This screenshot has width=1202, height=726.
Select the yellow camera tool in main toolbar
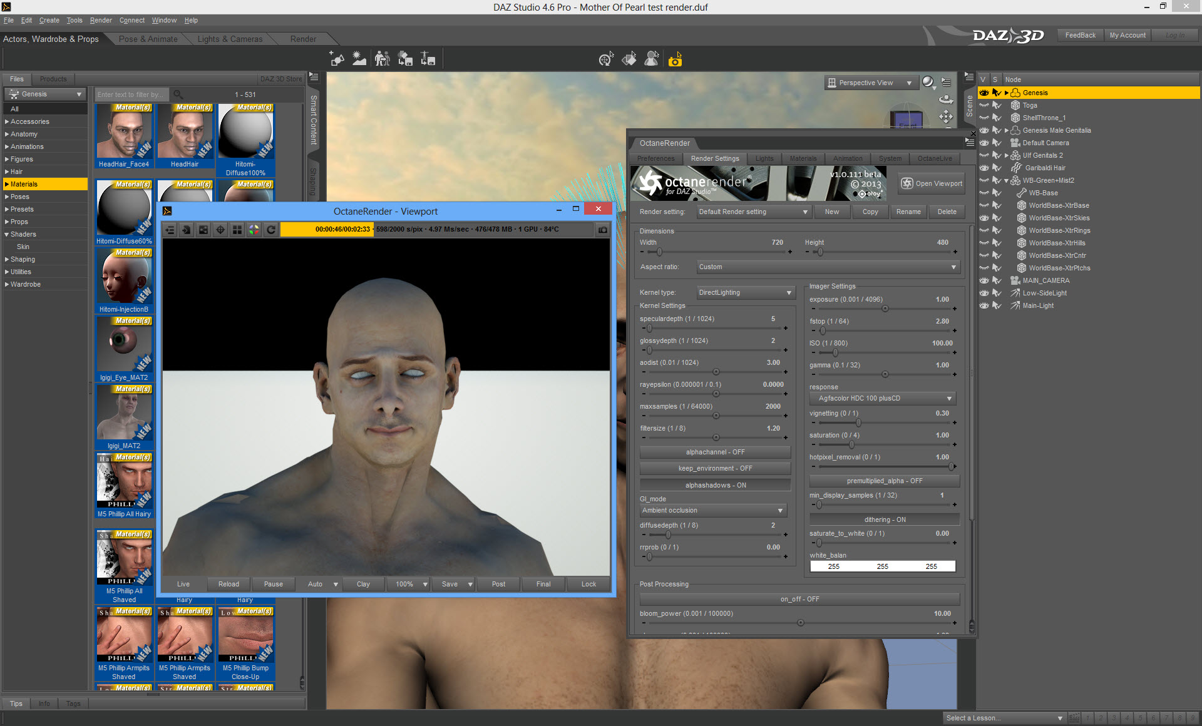click(675, 59)
